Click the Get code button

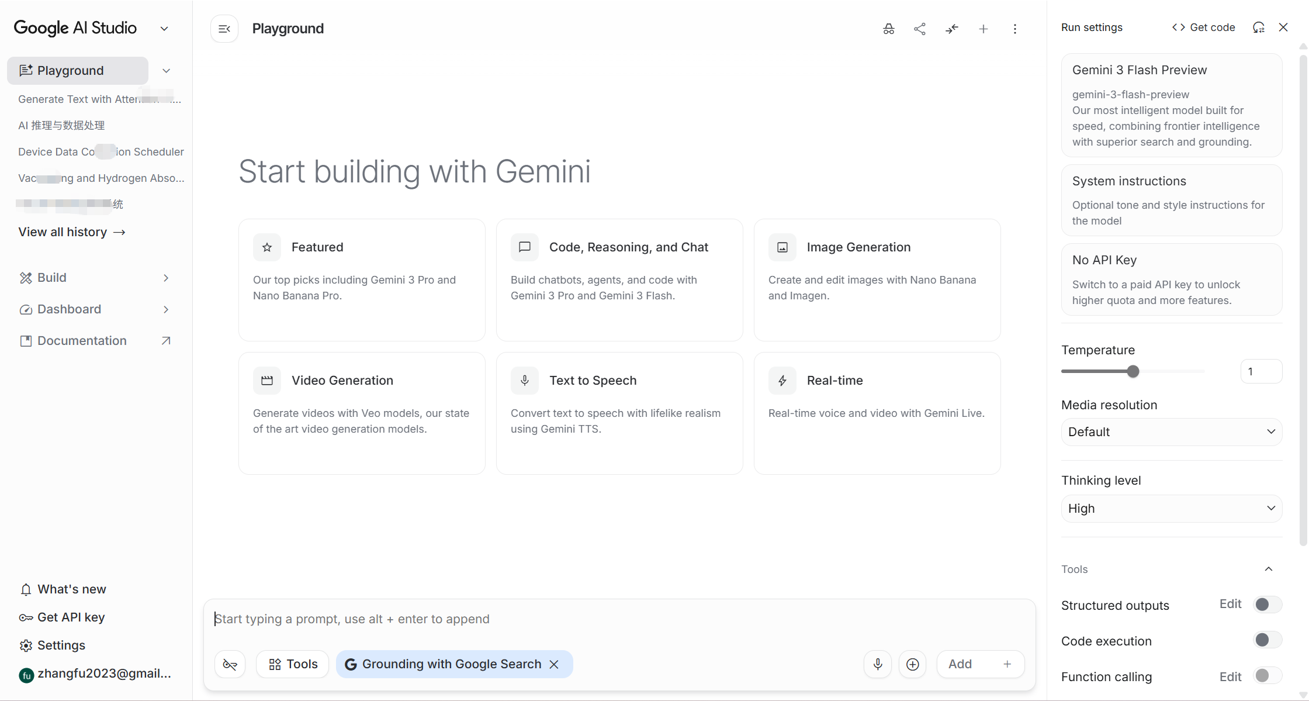(1204, 27)
